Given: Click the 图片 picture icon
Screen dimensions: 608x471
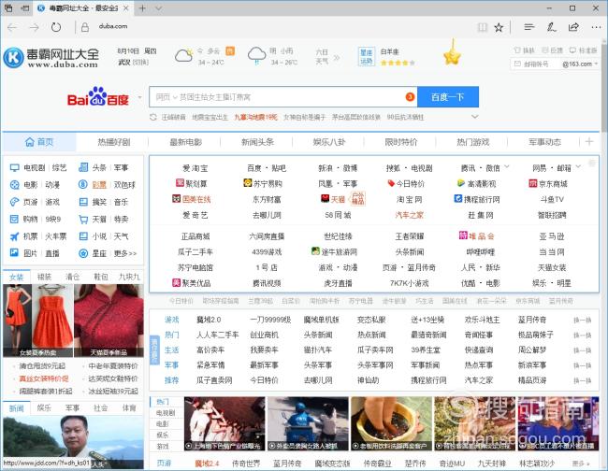Looking at the screenshot, I should (x=14, y=253).
